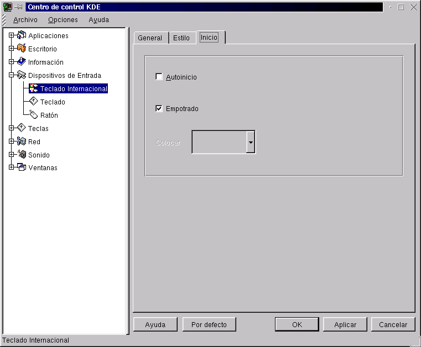Click the pin icon in title bar
Screen dimensions: 421x347
18,7
